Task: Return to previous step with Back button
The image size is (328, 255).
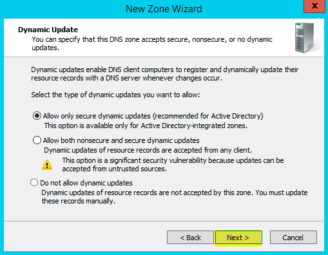Action: tap(190, 238)
